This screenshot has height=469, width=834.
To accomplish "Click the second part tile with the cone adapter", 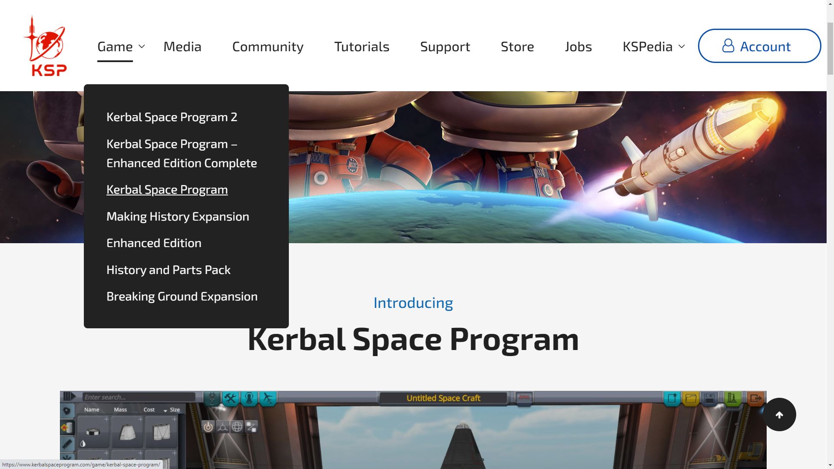I will coord(127,432).
